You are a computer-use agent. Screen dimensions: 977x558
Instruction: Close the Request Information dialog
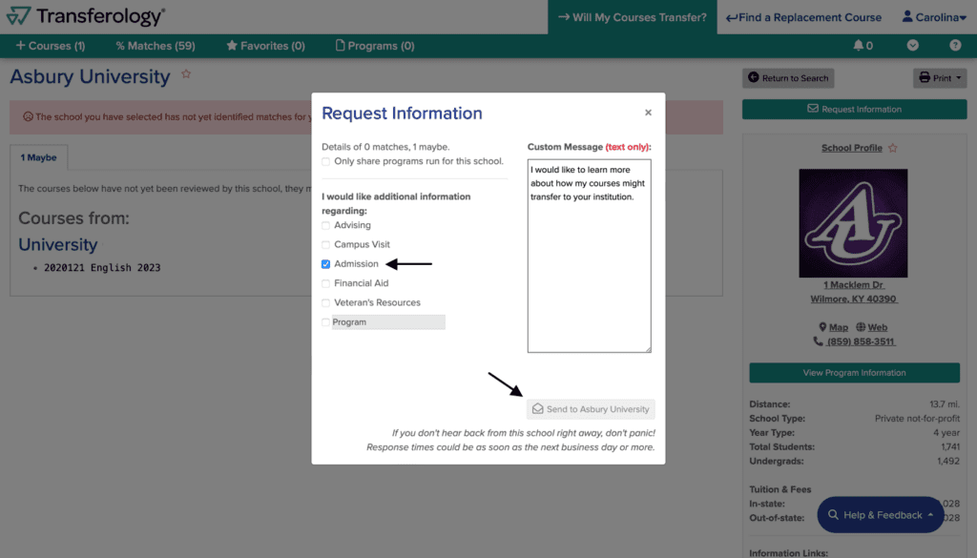coord(648,113)
